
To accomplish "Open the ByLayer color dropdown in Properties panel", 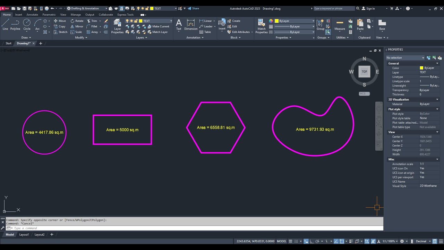I will (295, 21).
